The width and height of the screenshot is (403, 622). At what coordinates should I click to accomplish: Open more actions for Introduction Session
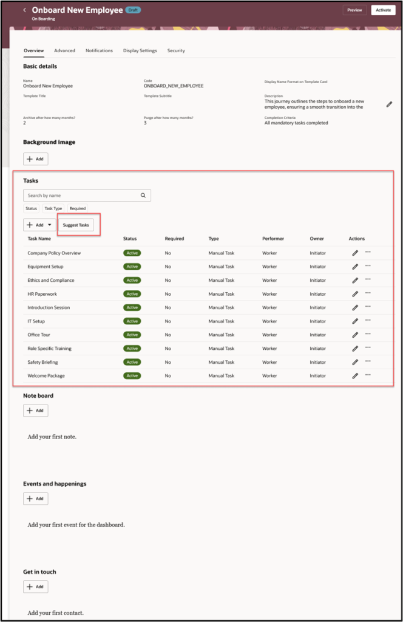[368, 307]
